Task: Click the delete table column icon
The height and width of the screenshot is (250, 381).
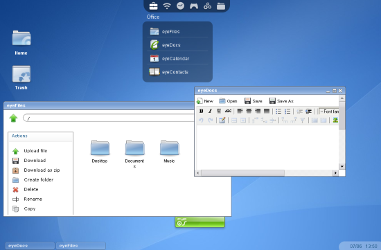Action: tap(303, 120)
